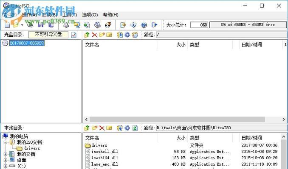
Task: Select 我的电脑 in local tree
Action: point(19,136)
